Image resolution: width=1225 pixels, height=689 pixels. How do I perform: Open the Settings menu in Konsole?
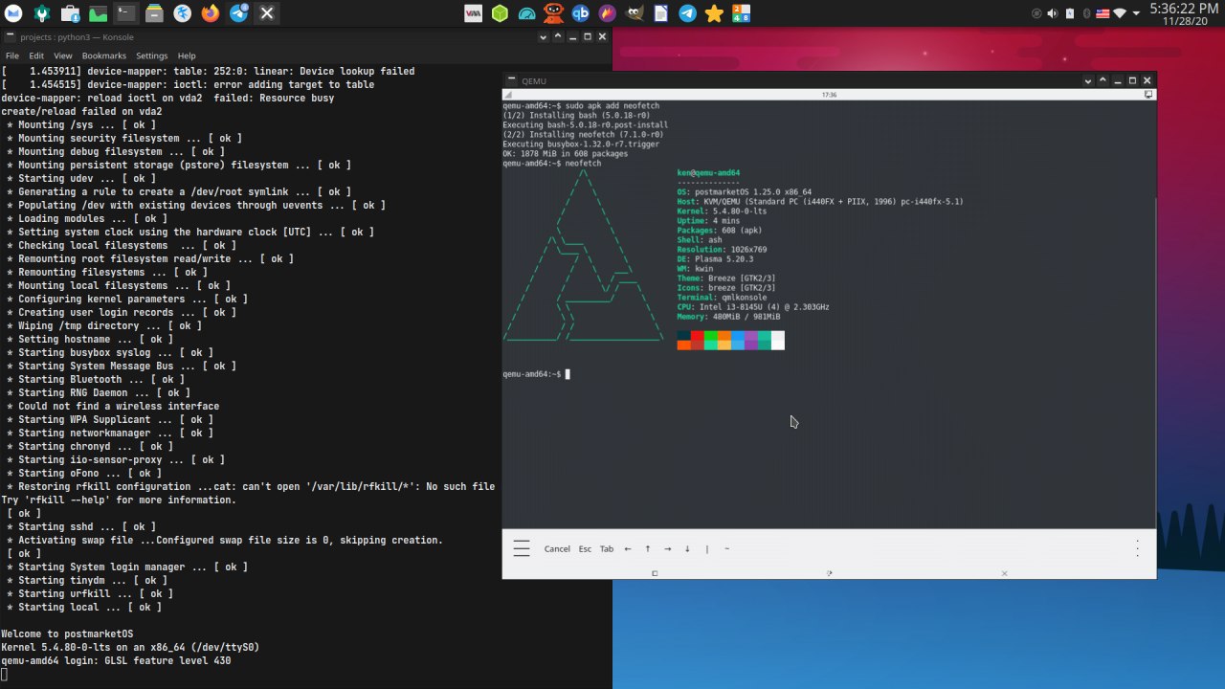coord(151,56)
